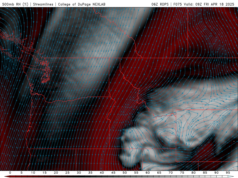
Task: Click the "60" colorbar scale label
Action: point(148,173)
